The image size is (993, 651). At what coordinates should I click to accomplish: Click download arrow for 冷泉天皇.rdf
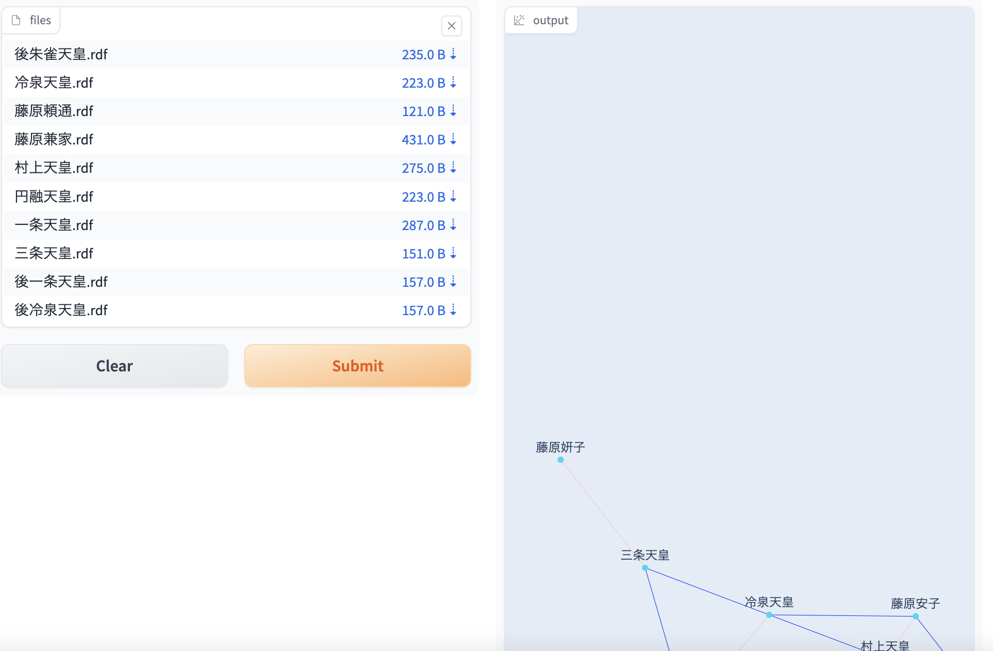pos(453,83)
